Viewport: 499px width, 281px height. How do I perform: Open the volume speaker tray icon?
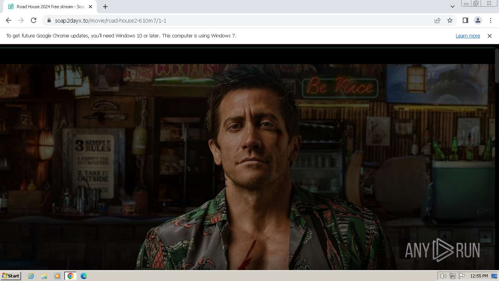point(443,276)
